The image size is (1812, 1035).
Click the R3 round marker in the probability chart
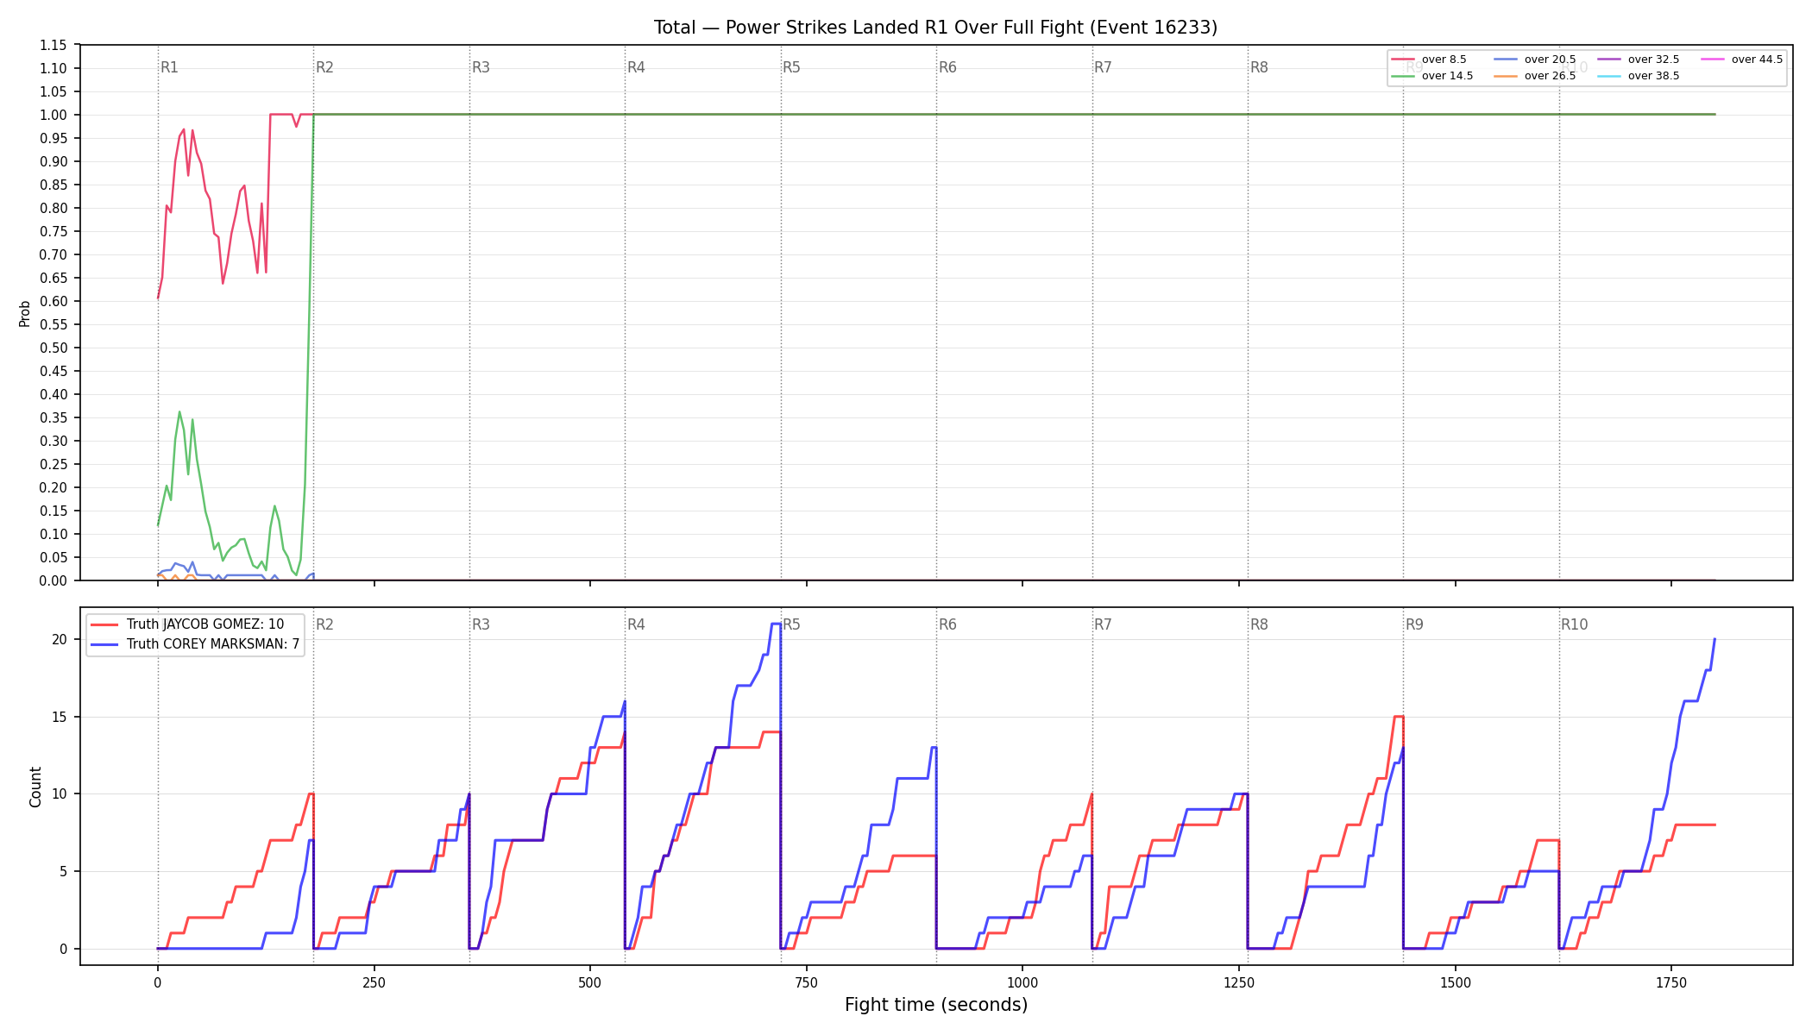coord(481,67)
